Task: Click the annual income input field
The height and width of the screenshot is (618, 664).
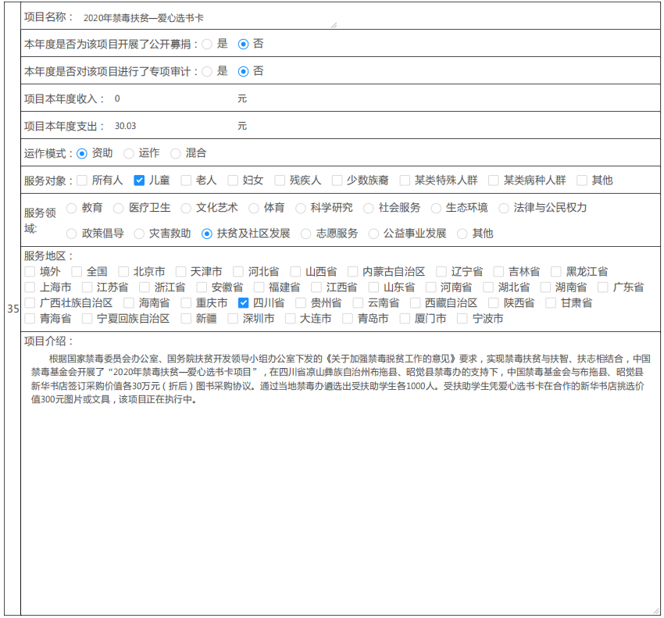Action: click(172, 99)
